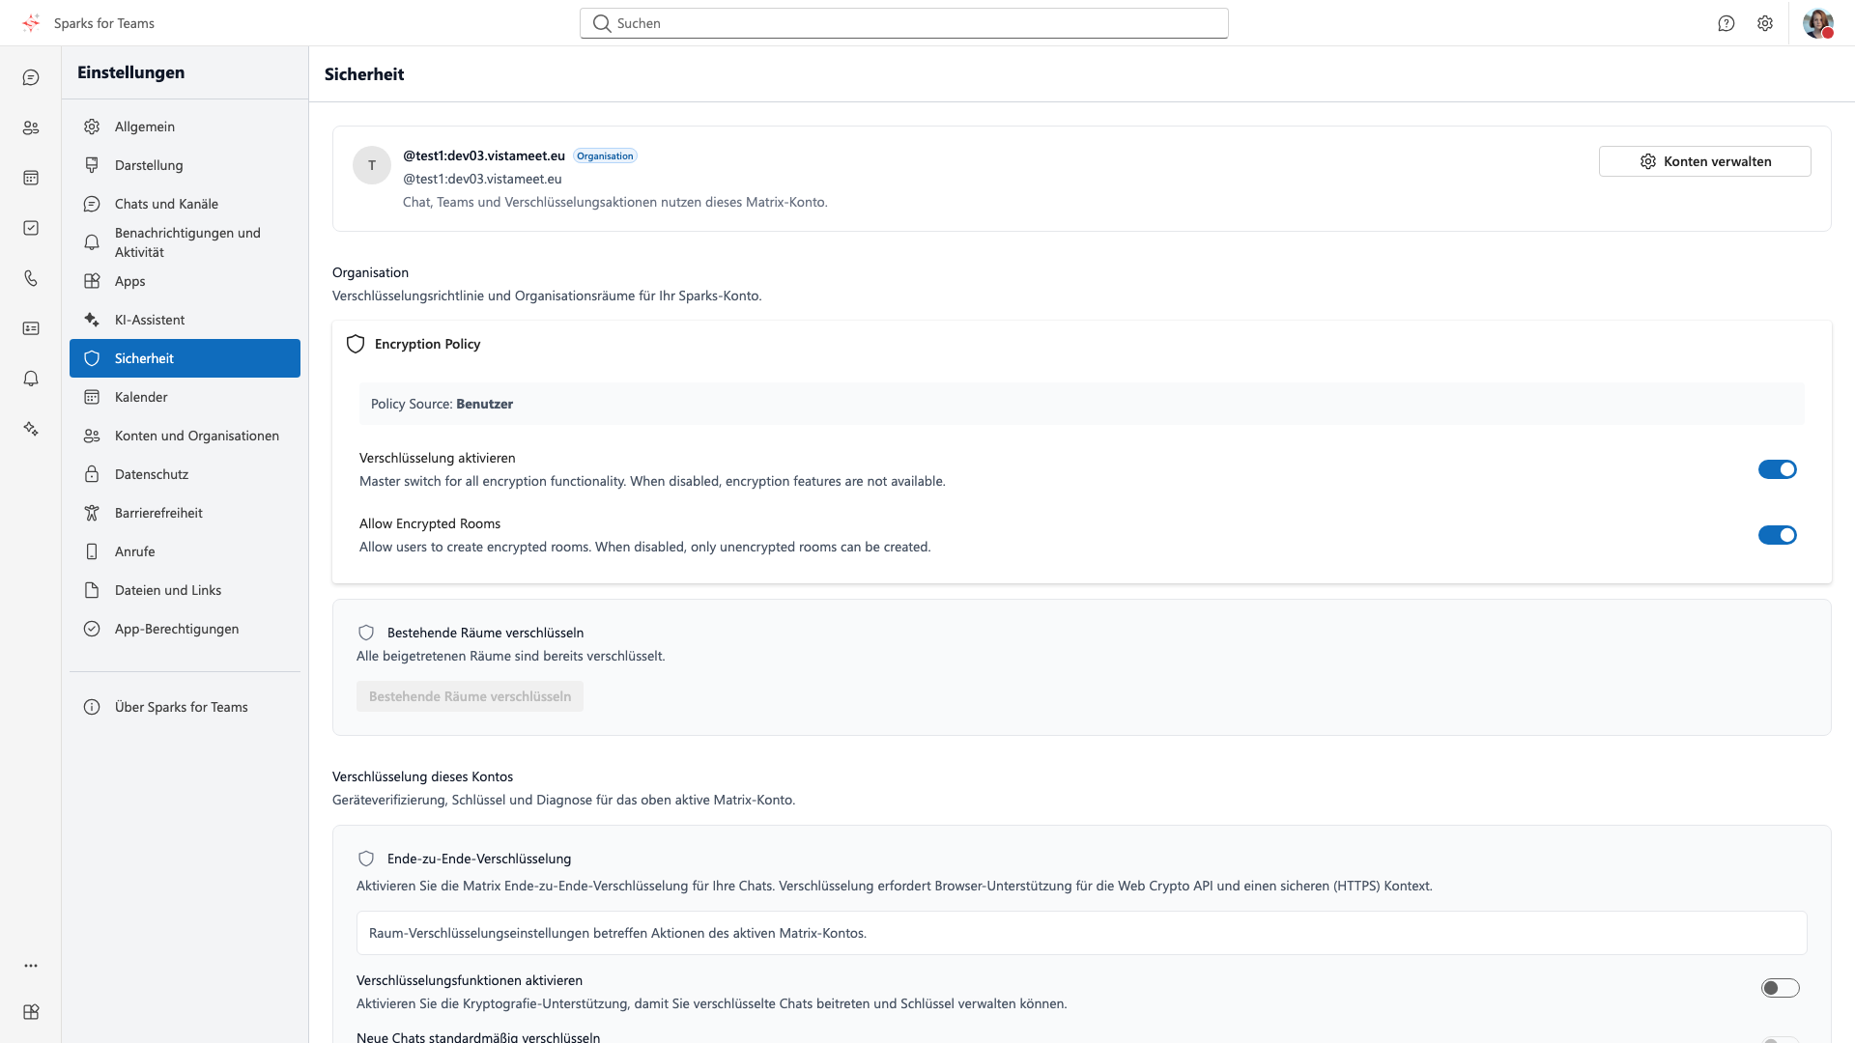Open the chat icon in the left rail
Image resolution: width=1855 pixels, height=1043 pixels.
31,77
